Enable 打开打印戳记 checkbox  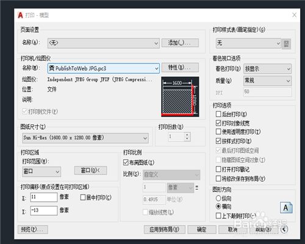218,169
